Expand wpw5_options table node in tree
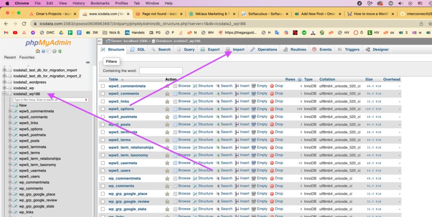432x217 pixels. coord(10,129)
